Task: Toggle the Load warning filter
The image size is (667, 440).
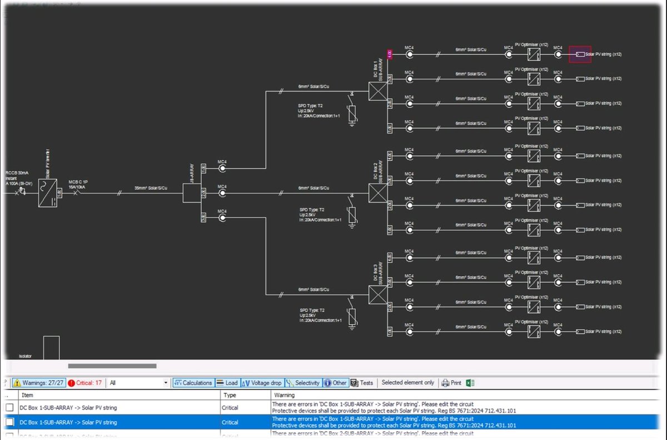Action: (x=227, y=383)
